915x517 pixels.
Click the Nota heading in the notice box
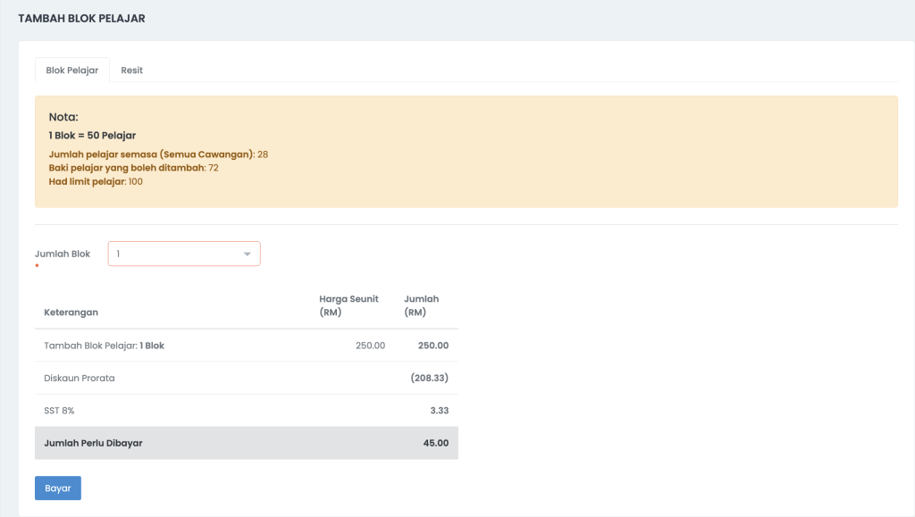tap(63, 117)
